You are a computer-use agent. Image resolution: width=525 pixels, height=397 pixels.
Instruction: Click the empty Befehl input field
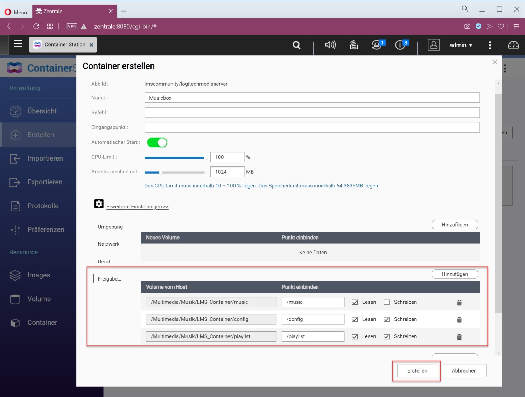pyautogui.click(x=312, y=113)
